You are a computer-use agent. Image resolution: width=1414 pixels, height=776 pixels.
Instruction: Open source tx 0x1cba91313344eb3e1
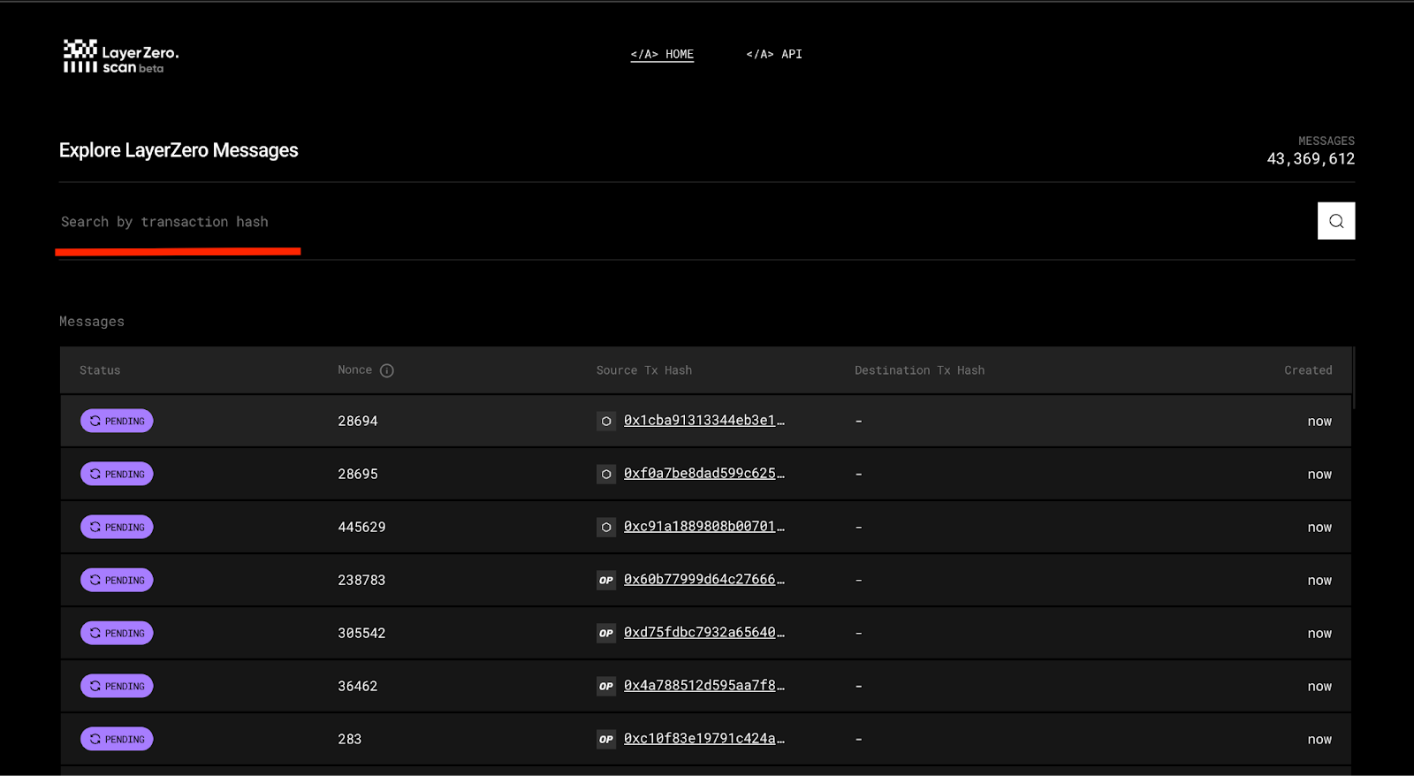click(x=704, y=421)
